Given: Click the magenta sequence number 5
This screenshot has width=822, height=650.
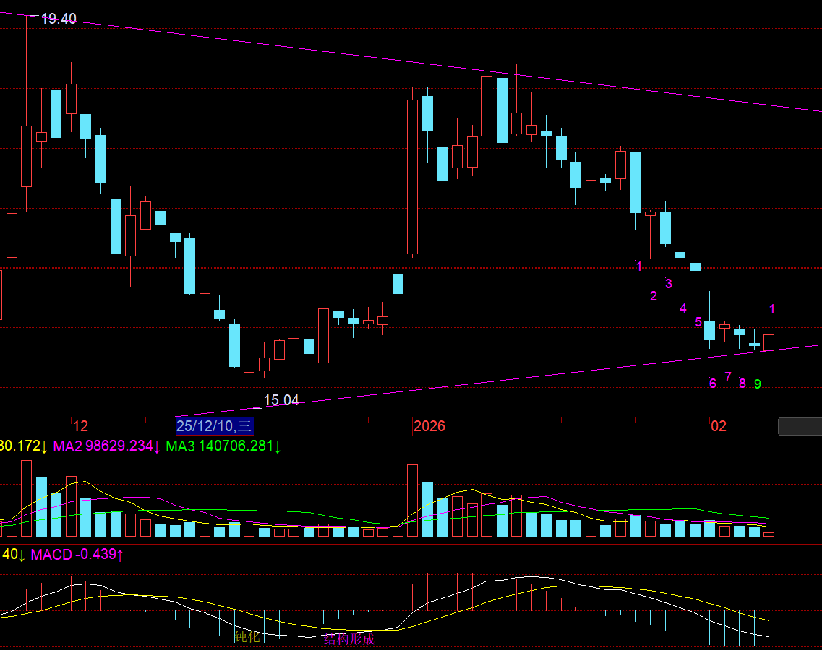Looking at the screenshot, I should 698,321.
